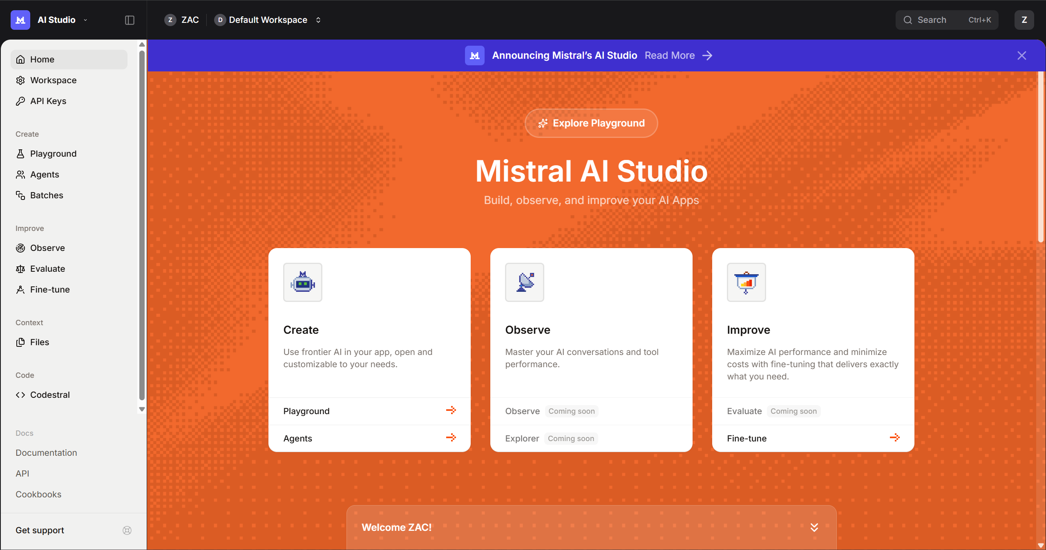The width and height of the screenshot is (1046, 550).
Task: Select the Playground flask icon in the sidebar
Action: [20, 153]
